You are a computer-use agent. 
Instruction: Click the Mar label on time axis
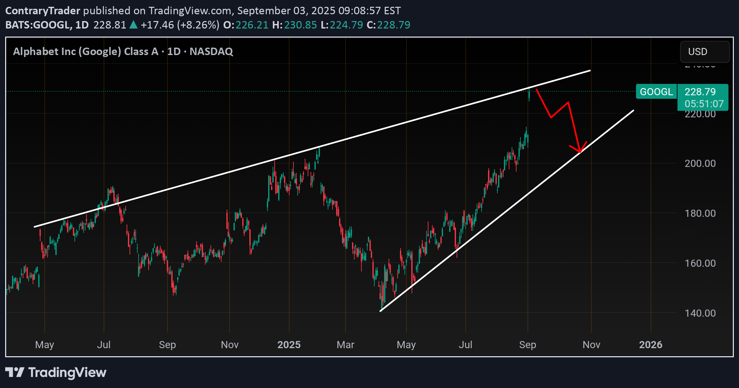[346, 345]
